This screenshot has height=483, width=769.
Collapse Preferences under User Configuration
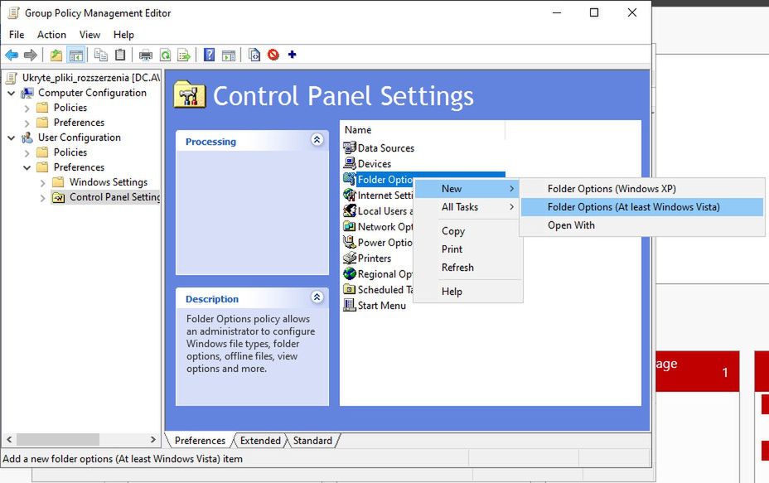(27, 167)
